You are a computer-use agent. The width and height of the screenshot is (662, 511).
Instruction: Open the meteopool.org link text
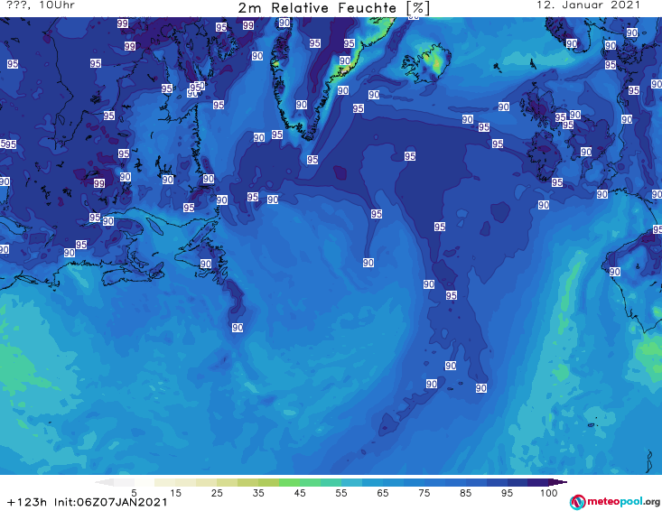(623, 502)
